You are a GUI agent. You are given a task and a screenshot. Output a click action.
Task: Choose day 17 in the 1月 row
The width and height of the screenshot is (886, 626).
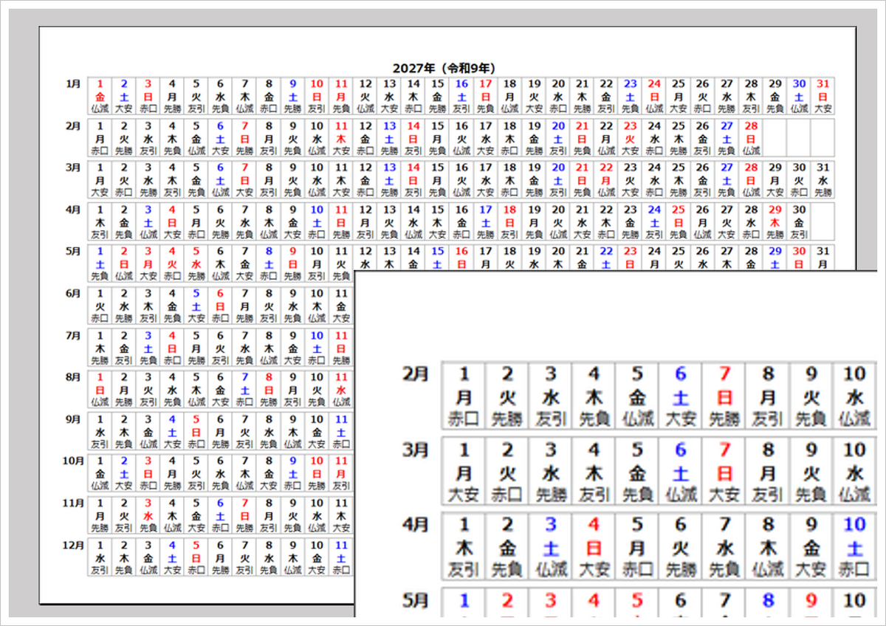point(485,96)
